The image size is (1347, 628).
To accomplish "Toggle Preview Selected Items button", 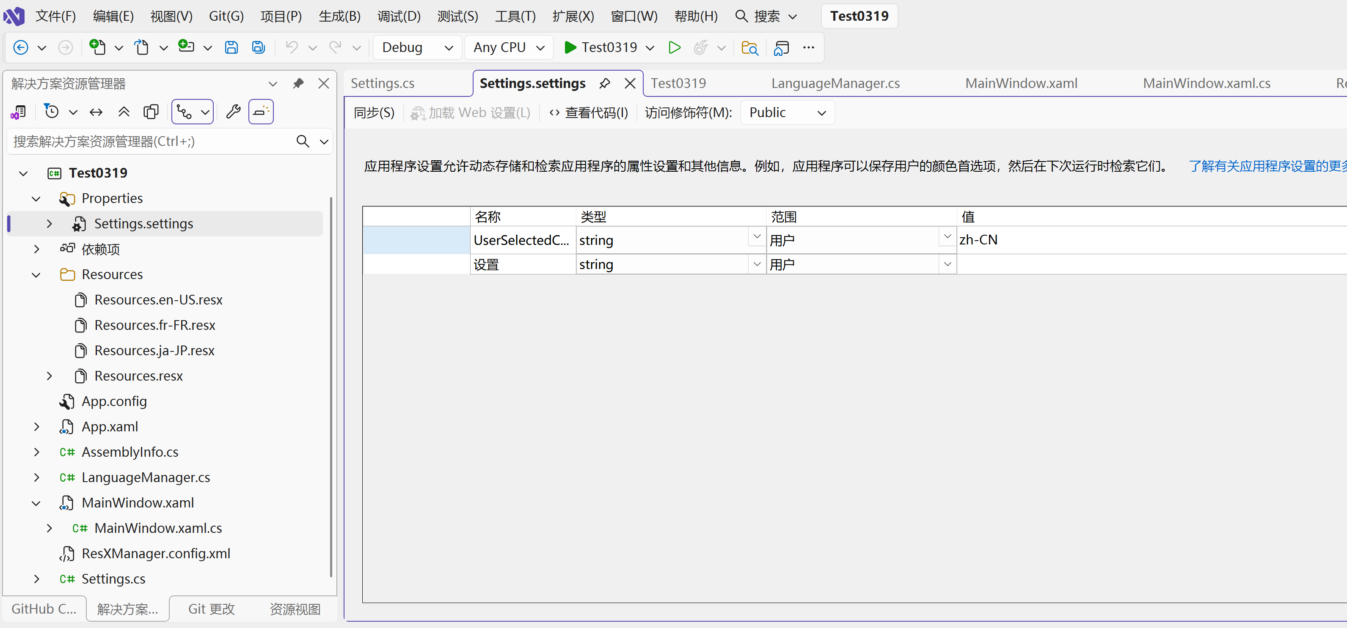I will tap(261, 112).
